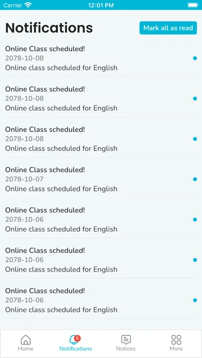Select the More tab label
Screen dimensions: 202x358
[176, 349]
